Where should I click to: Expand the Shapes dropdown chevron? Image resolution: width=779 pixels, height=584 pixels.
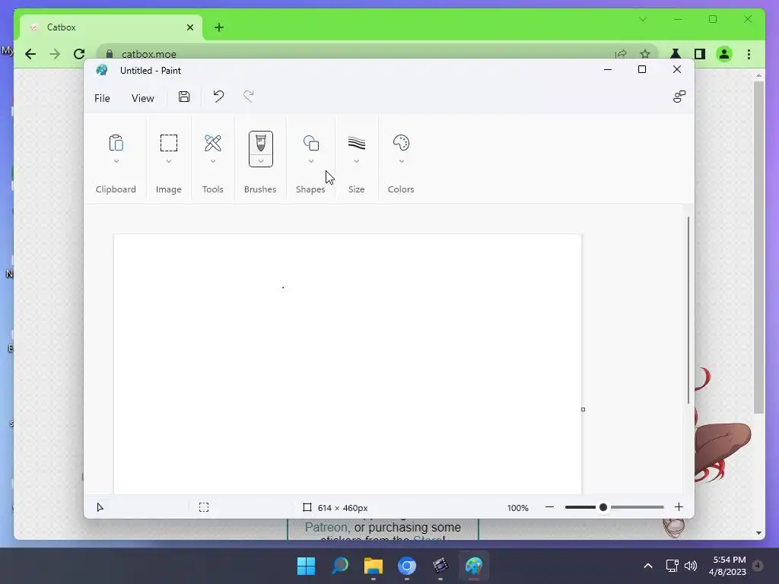pyautogui.click(x=311, y=161)
